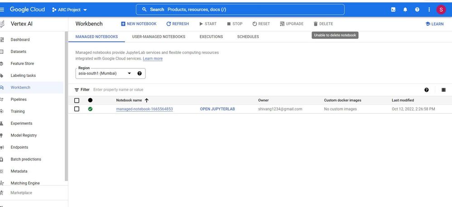Click New Notebook button
Image resolution: width=452 pixels, height=207 pixels.
[x=139, y=24]
